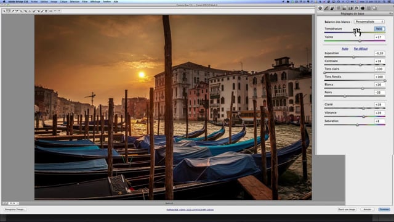Image resolution: width=394 pixels, height=222 pixels.
Task: Open the Tone Curve panel tab
Action: click(326, 8)
